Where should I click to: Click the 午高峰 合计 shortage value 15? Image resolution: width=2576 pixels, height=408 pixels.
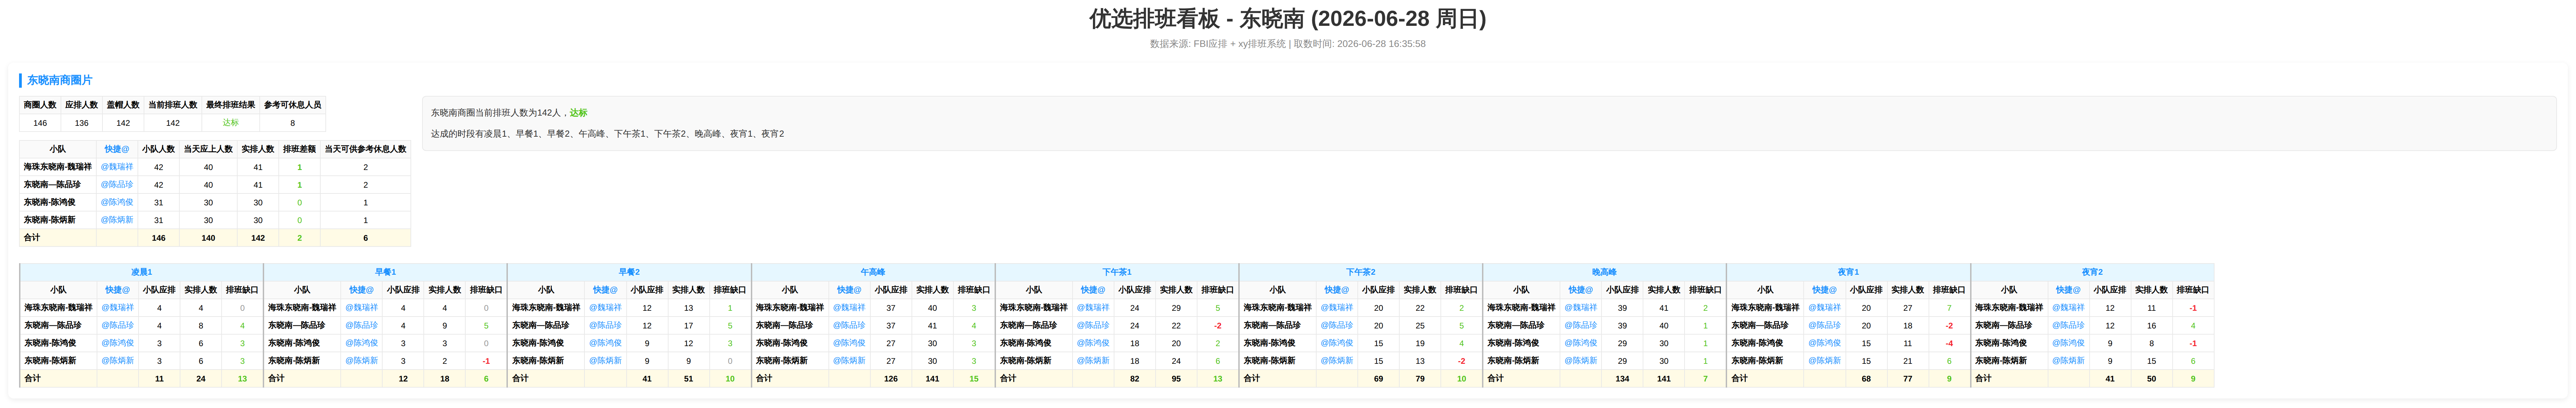point(974,379)
